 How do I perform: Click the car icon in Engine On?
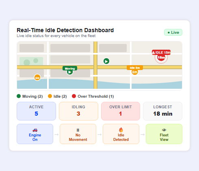point(35,130)
